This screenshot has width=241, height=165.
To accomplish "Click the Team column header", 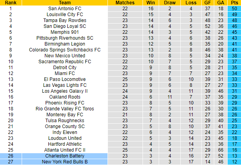I will tap(65, 3).
